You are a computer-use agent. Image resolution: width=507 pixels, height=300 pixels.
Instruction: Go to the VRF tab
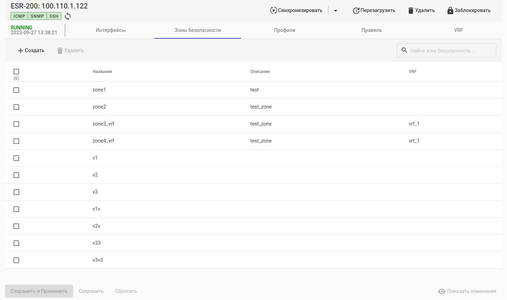(x=458, y=30)
